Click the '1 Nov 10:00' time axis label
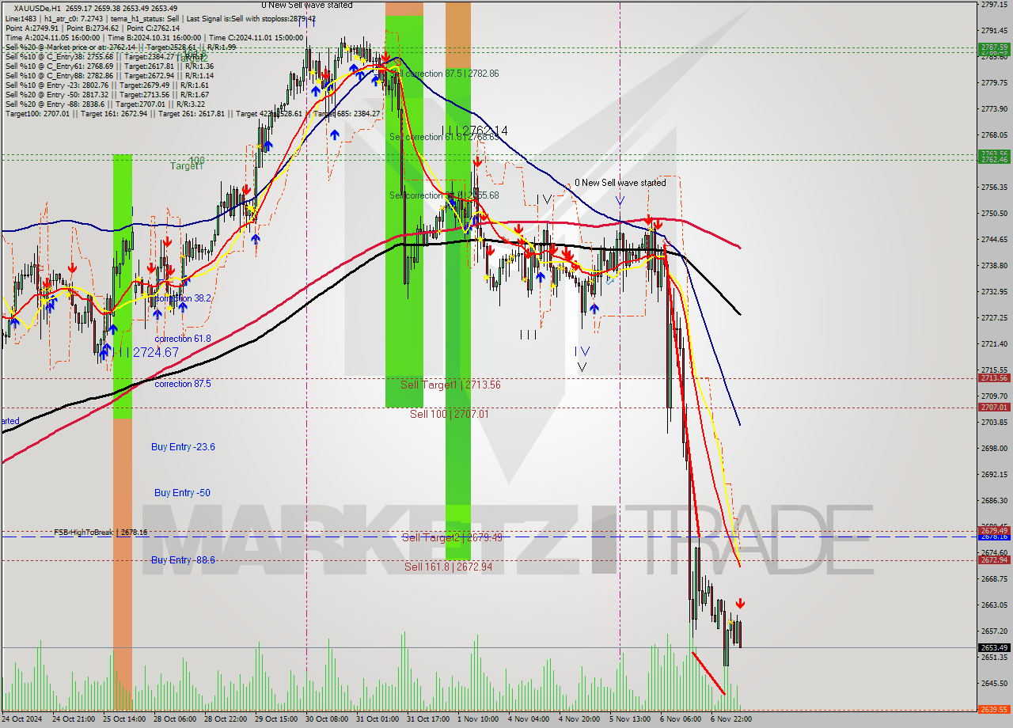 (x=480, y=719)
